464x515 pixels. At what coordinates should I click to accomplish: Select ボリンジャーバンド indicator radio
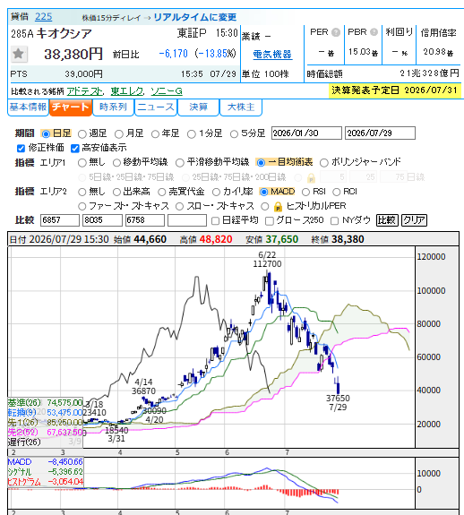tap(323, 163)
